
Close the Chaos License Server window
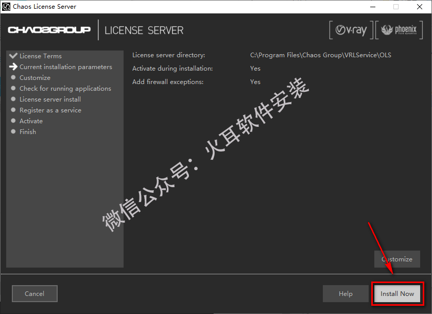click(x=419, y=7)
